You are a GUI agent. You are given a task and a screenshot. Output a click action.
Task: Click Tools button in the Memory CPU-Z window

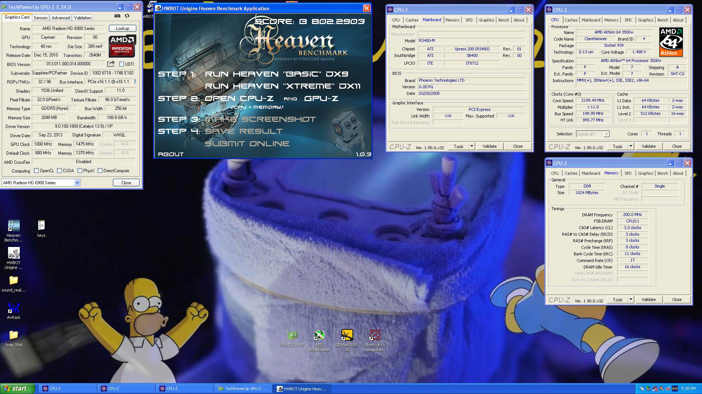pyautogui.click(x=618, y=300)
